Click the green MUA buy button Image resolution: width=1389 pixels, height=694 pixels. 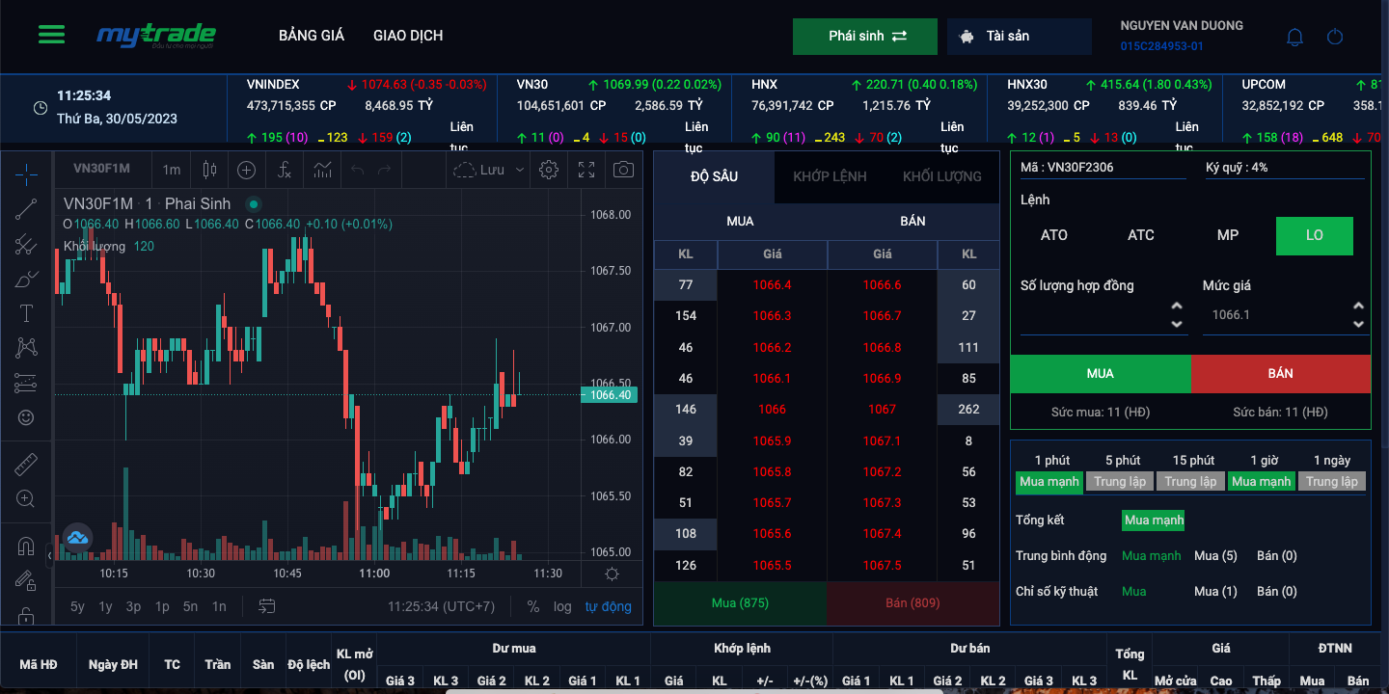[x=1100, y=373]
